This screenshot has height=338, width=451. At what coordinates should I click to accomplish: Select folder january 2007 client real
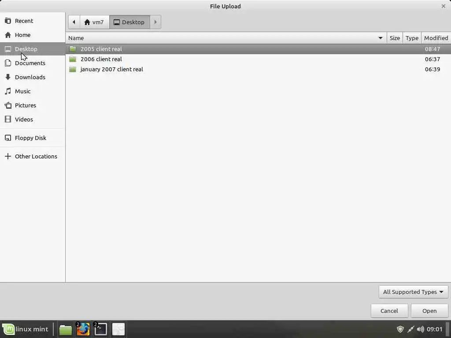(258, 69)
